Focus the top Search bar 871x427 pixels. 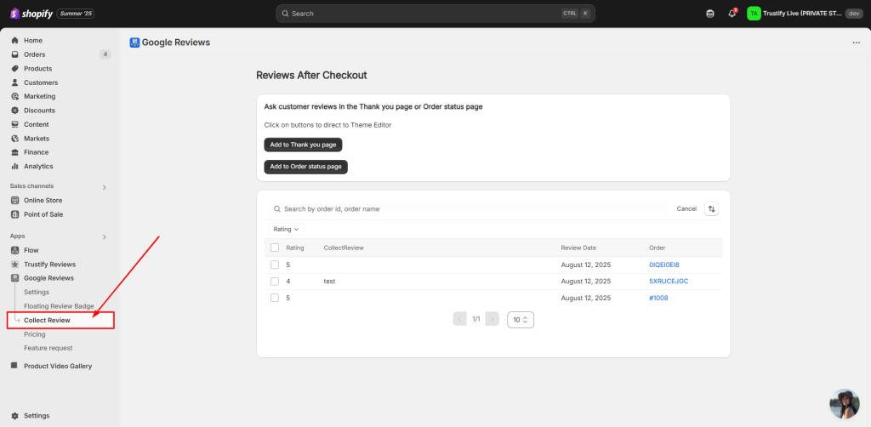coord(435,14)
